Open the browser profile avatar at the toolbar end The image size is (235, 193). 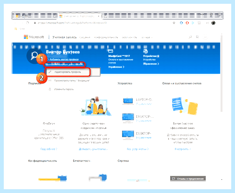pos(213,23)
